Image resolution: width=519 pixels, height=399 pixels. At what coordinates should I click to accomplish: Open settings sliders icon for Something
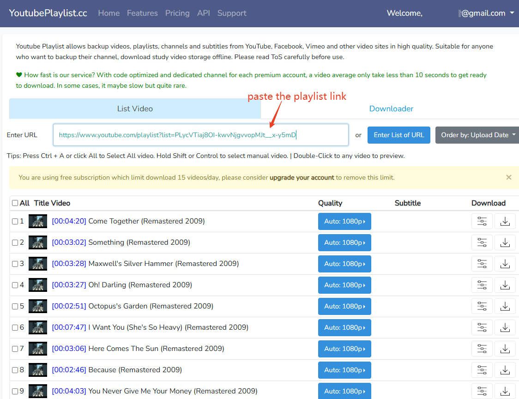(482, 242)
